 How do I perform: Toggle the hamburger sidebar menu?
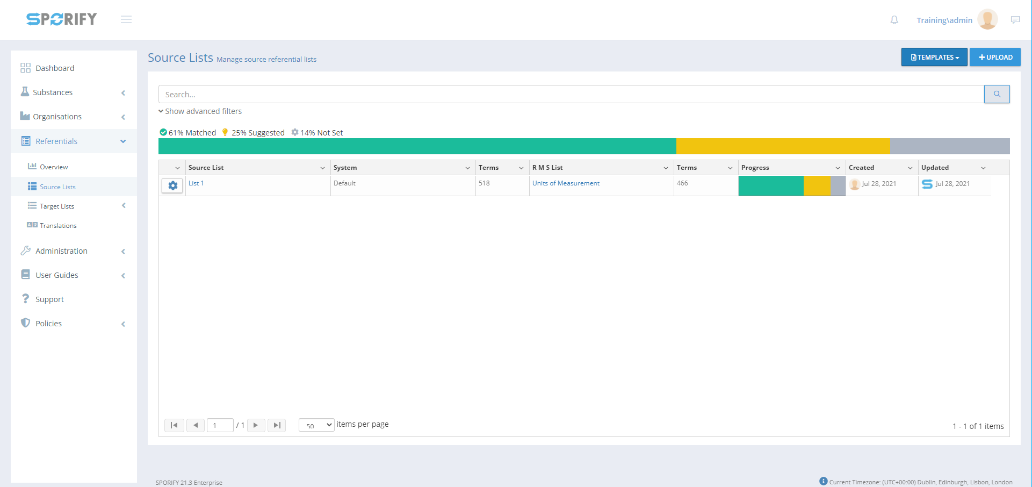click(x=126, y=20)
